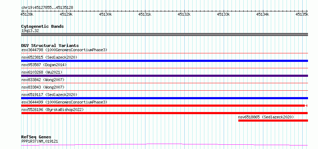Click the 45132k ruler tick label

click(x=184, y=14)
